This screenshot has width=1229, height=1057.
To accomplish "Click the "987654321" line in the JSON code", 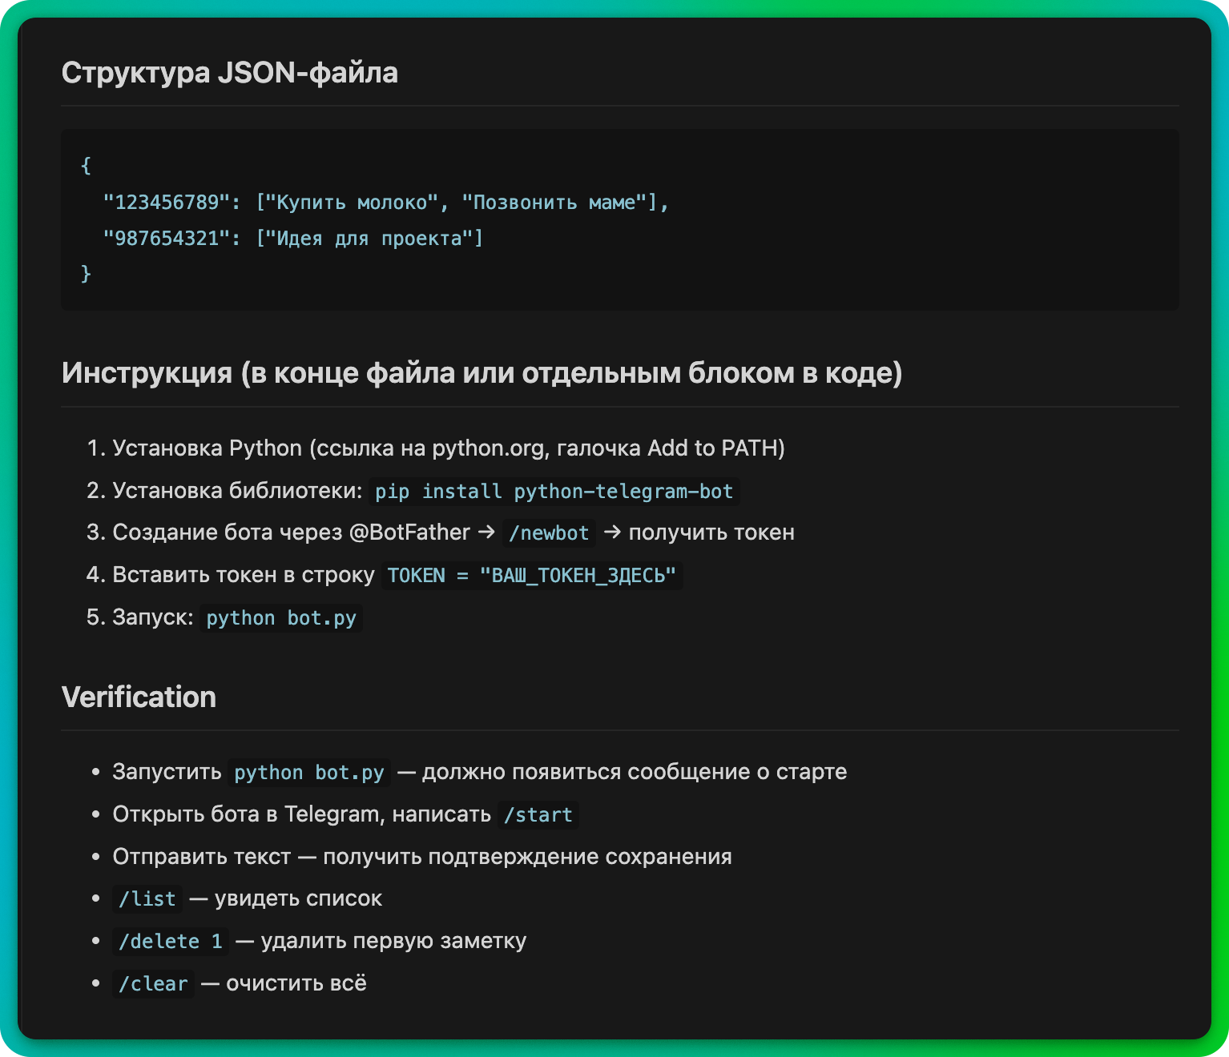I will [293, 239].
